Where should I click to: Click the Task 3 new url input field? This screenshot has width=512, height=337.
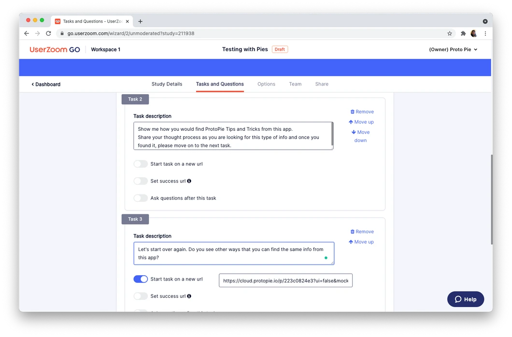pos(286,281)
